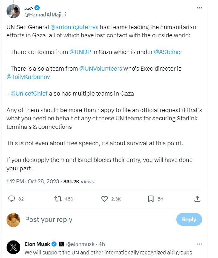The height and width of the screenshot is (258, 218).
Task: Click the reply comment icon
Action: click(x=12, y=199)
